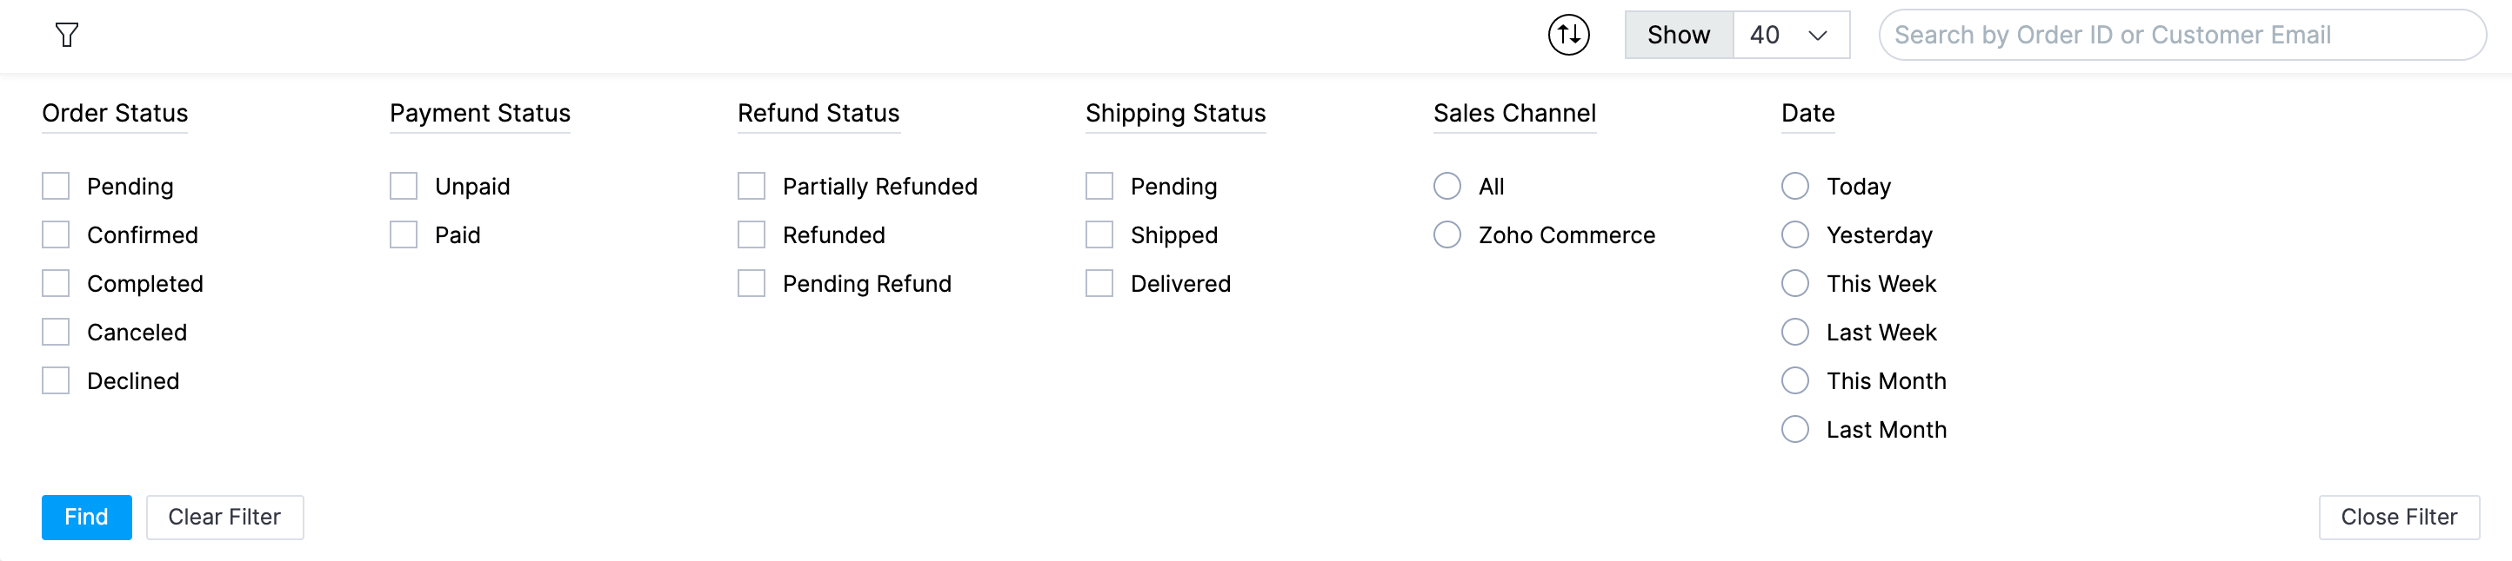
Task: Open the Show 40 rows dropdown
Action: coord(1789,35)
